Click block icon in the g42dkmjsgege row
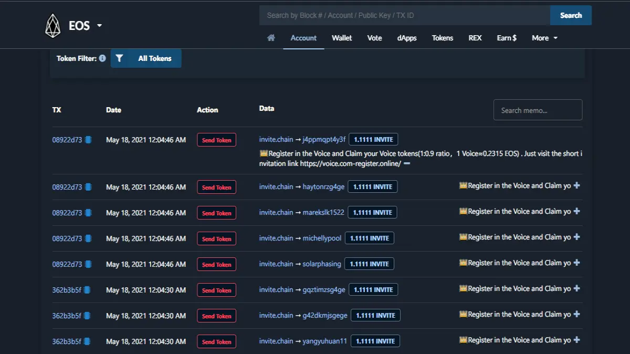 (87, 316)
